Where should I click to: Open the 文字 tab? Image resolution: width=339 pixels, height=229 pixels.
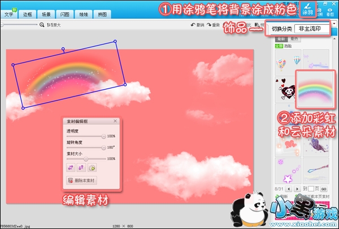click(x=9, y=14)
